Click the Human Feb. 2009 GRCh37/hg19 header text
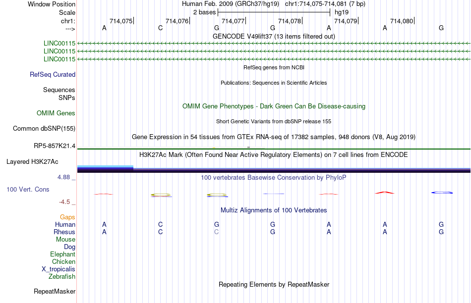This screenshot has width=471, height=303. point(231,4)
